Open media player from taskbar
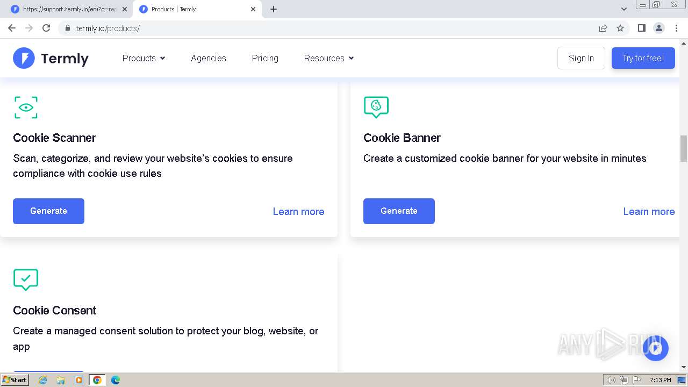 [79, 380]
